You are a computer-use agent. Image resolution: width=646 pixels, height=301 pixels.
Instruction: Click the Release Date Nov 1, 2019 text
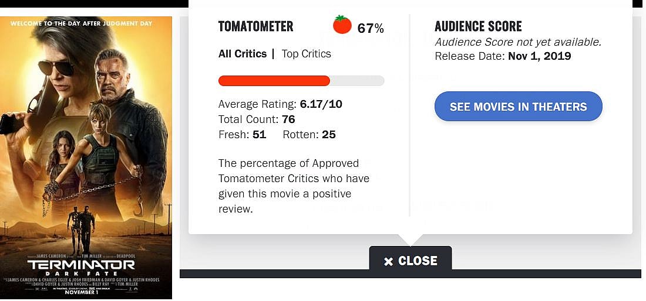point(503,56)
